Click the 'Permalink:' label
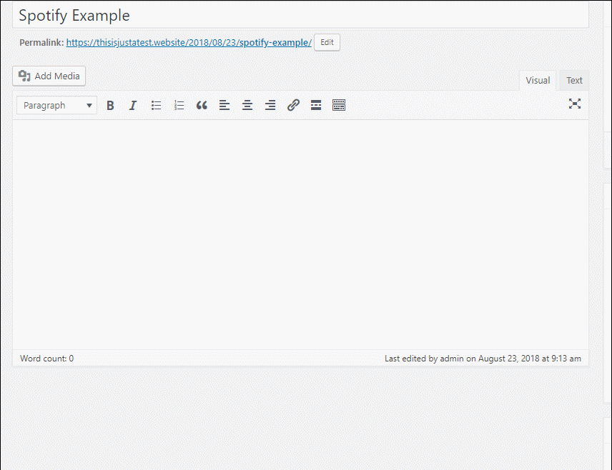 pos(41,43)
